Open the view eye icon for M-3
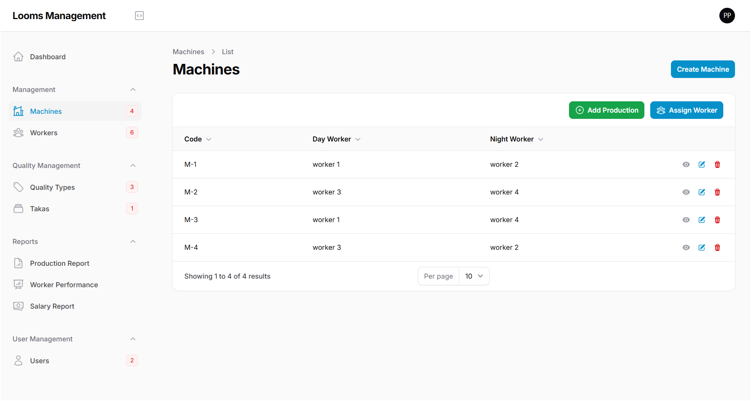The width and height of the screenshot is (751, 401). [x=686, y=219]
